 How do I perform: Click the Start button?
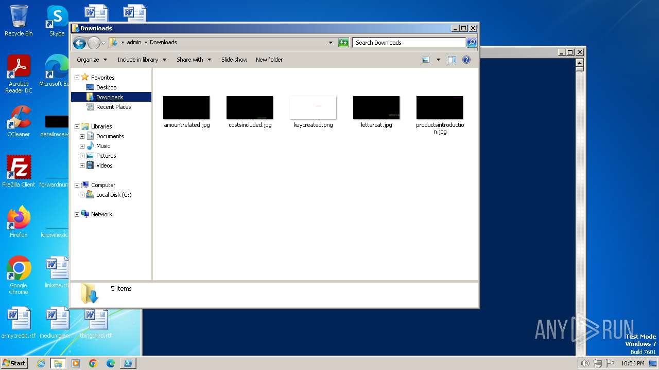click(x=14, y=363)
